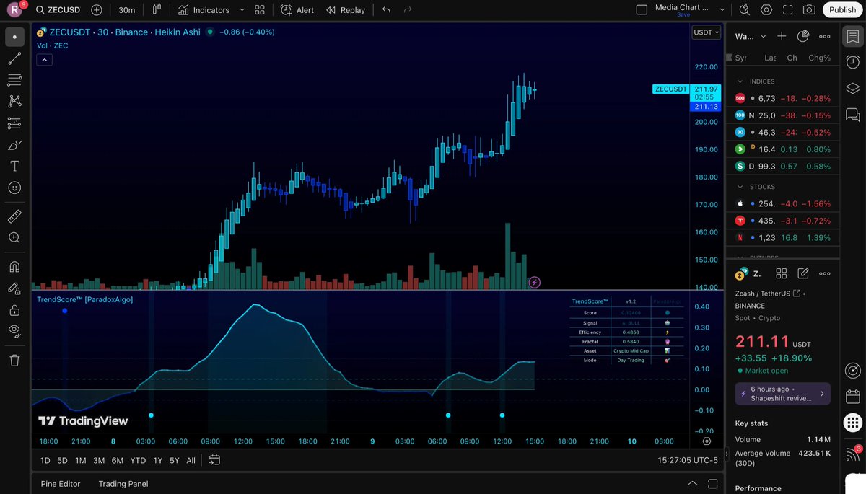Open the time axis settings gear
This screenshot has width=866, height=494.
tap(707, 441)
